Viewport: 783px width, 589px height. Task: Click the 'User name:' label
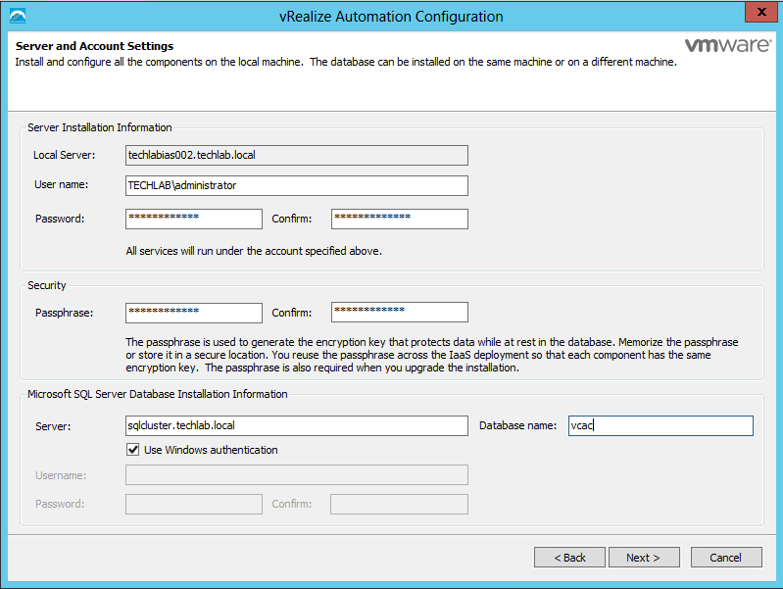point(61,184)
